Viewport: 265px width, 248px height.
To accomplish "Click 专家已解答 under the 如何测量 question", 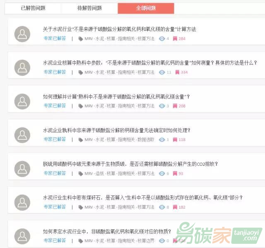I will [55, 72].
